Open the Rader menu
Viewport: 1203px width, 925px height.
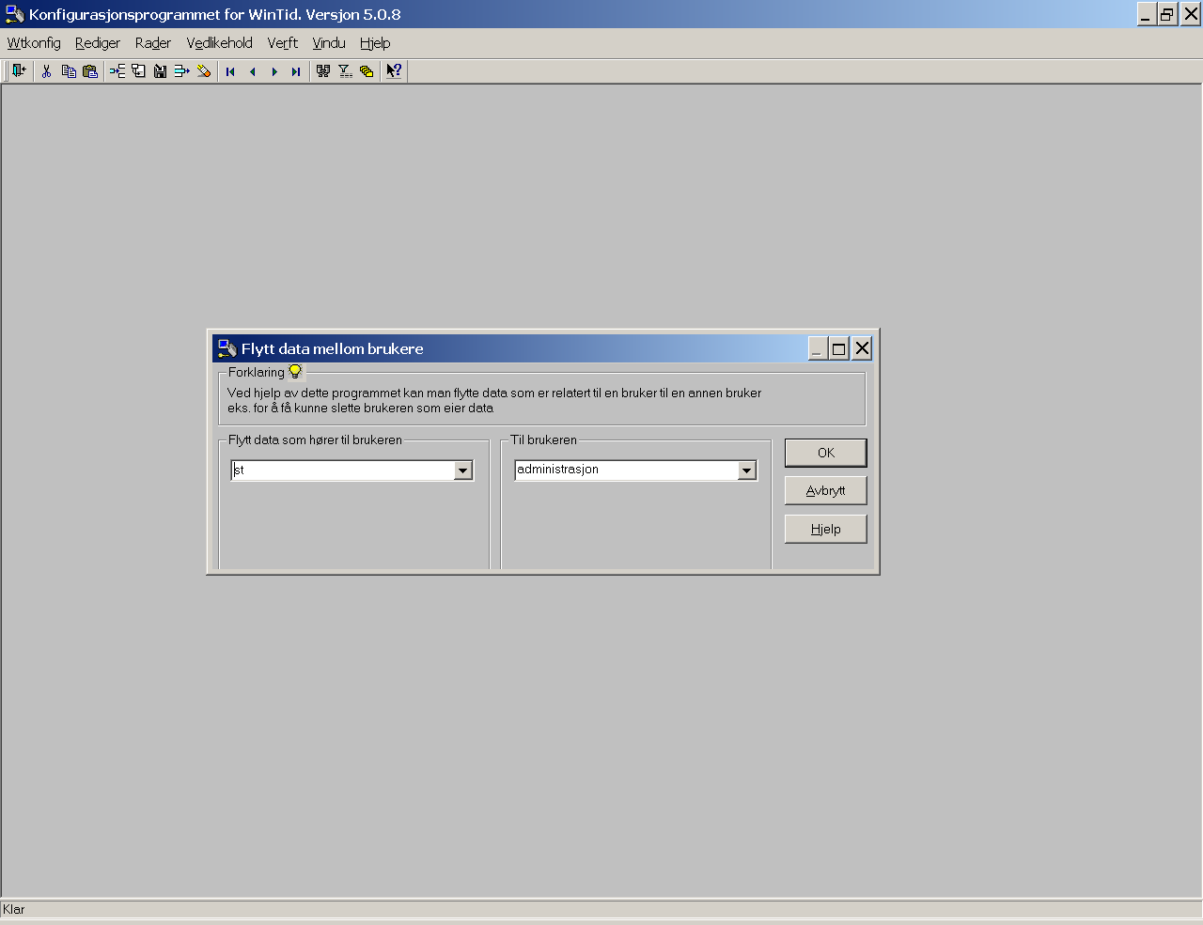pyautogui.click(x=153, y=43)
